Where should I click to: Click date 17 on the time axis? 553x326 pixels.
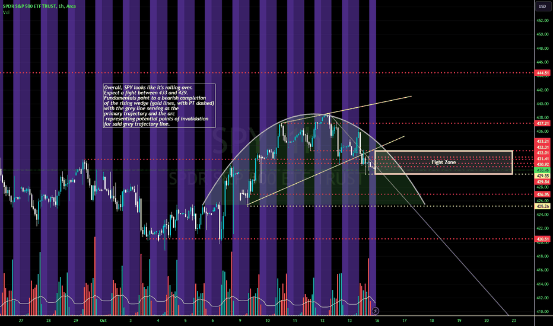[x=405, y=320]
